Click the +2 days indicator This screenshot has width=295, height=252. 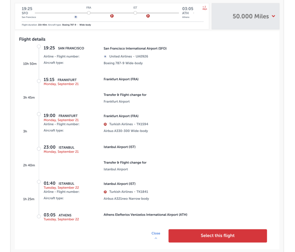[x=205, y=8]
